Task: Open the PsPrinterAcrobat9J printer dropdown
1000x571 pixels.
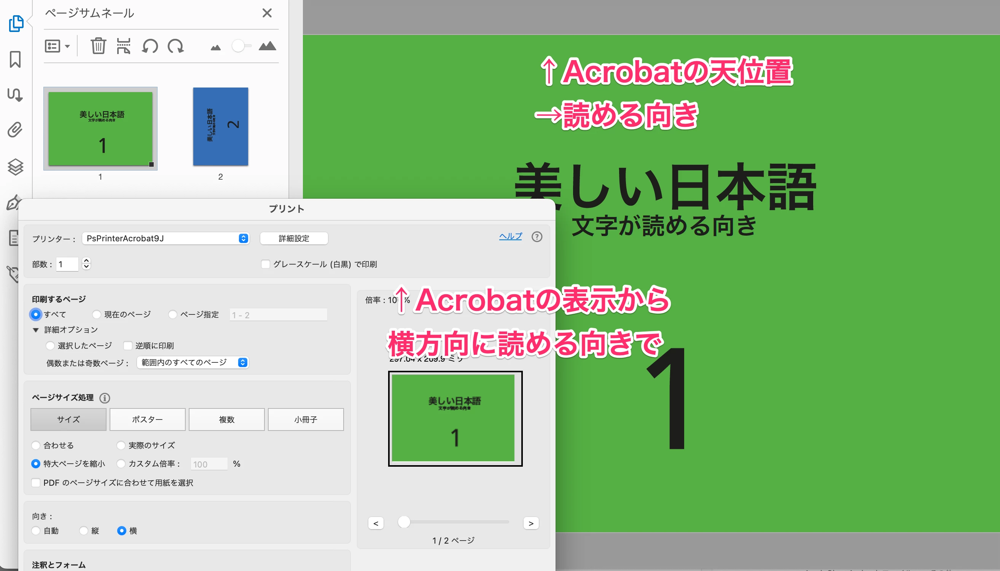Action: (166, 238)
